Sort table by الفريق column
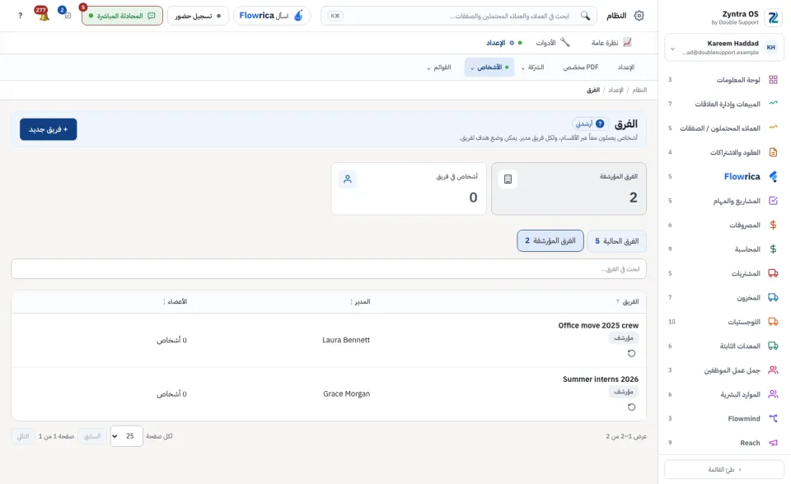The width and height of the screenshot is (791, 484). [627, 301]
